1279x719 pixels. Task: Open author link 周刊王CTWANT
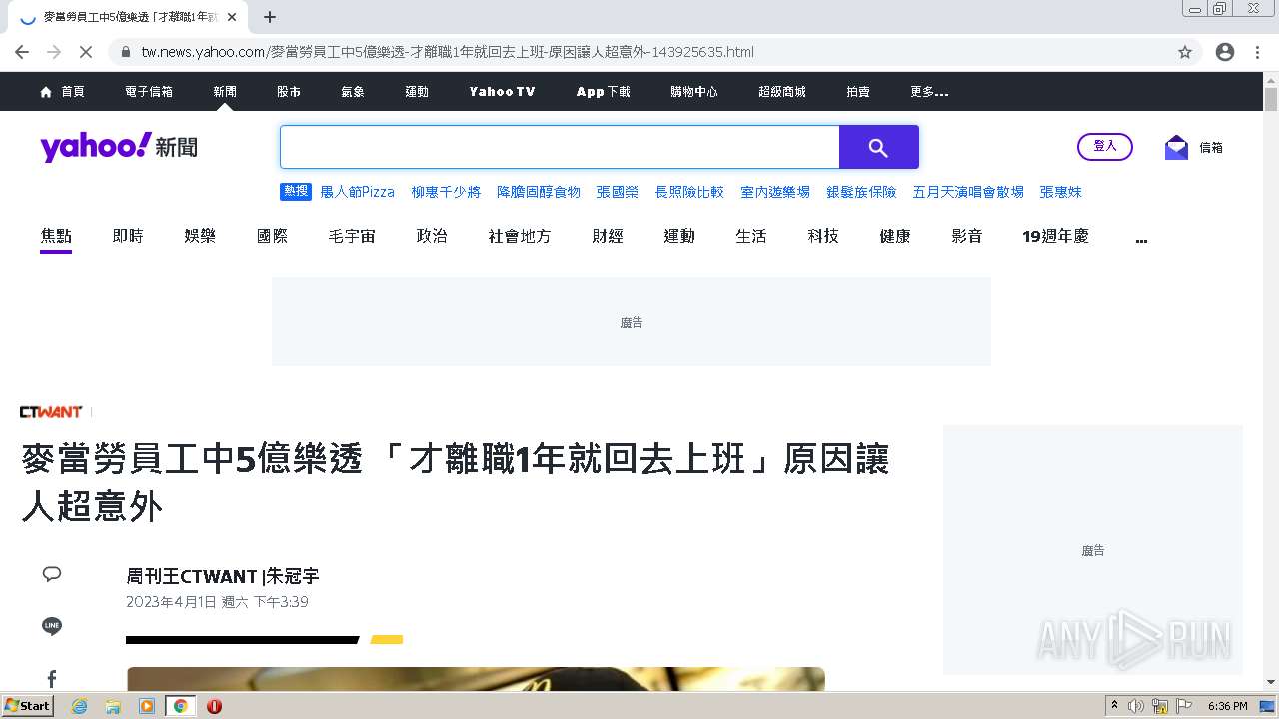point(191,576)
